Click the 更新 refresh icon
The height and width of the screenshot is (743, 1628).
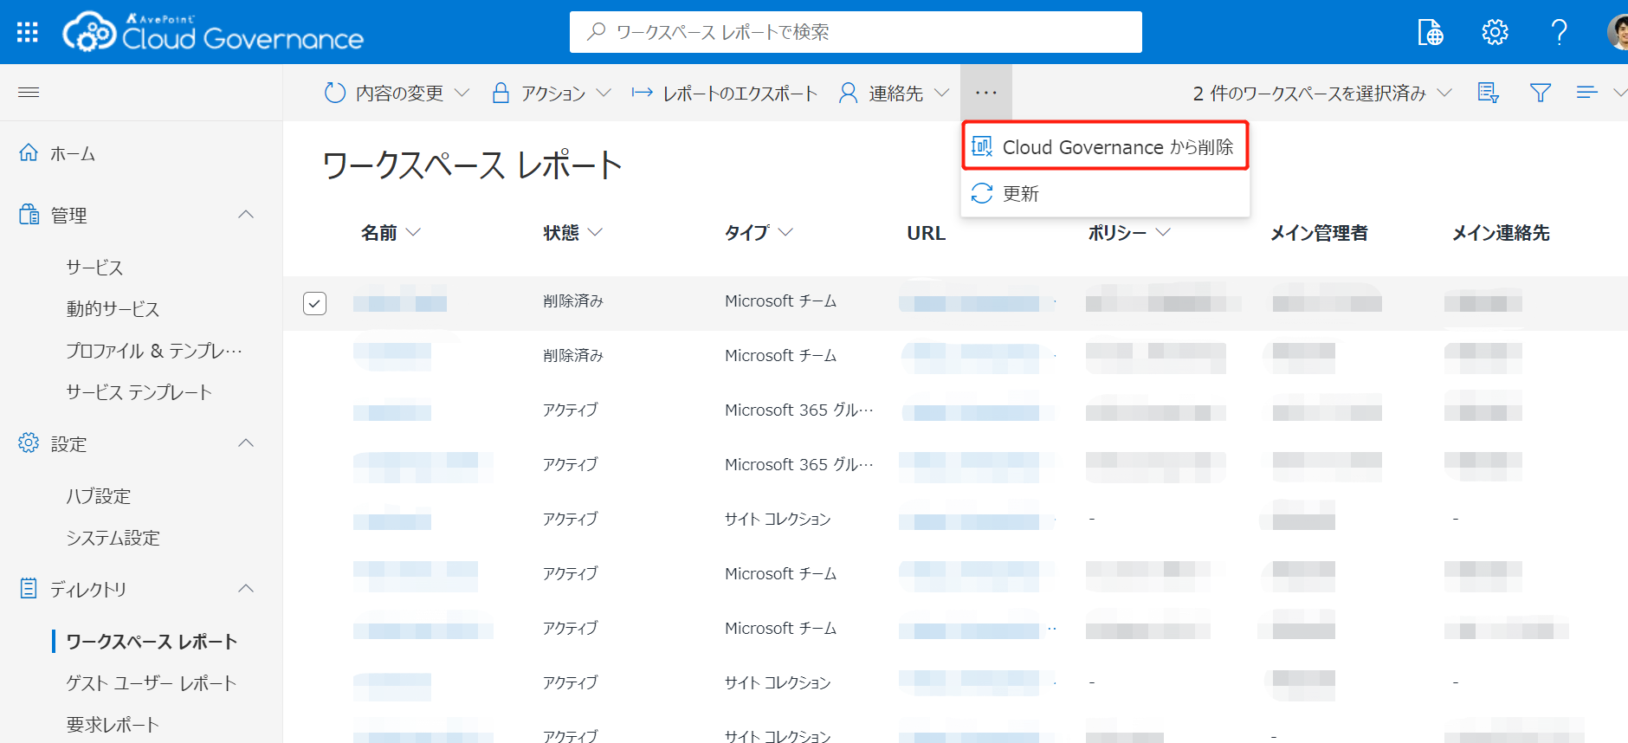(982, 193)
